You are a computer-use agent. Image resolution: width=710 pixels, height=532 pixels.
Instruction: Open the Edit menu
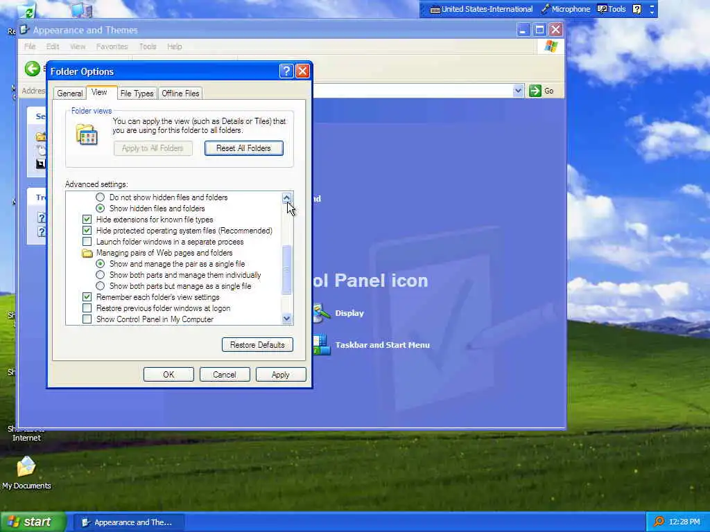coord(53,46)
